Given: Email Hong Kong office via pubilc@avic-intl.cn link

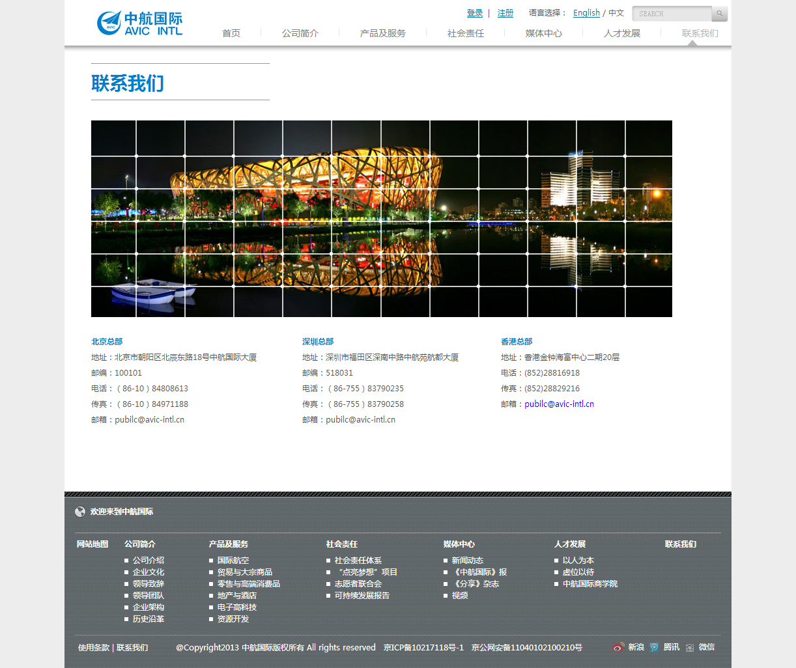Looking at the screenshot, I should point(559,404).
